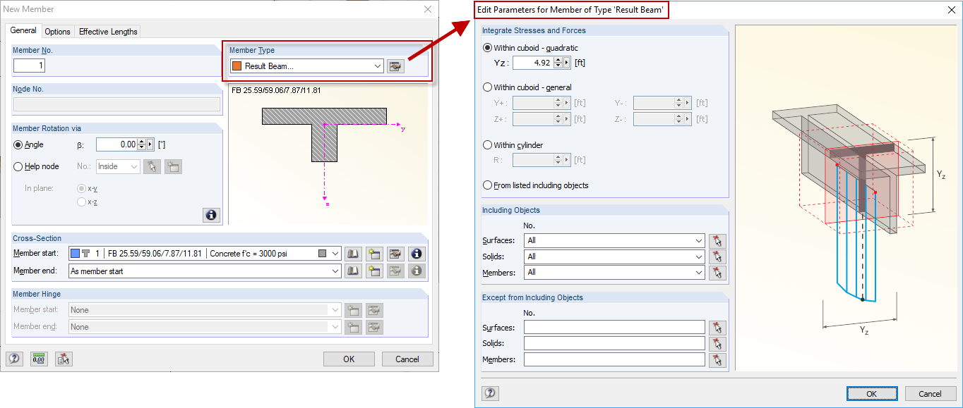Edit Member start cross-section icon
The height and width of the screenshot is (408, 963).
[395, 254]
